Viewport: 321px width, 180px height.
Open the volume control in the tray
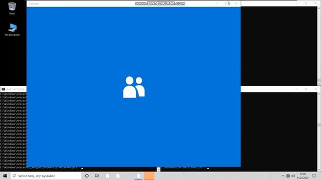click(x=293, y=175)
